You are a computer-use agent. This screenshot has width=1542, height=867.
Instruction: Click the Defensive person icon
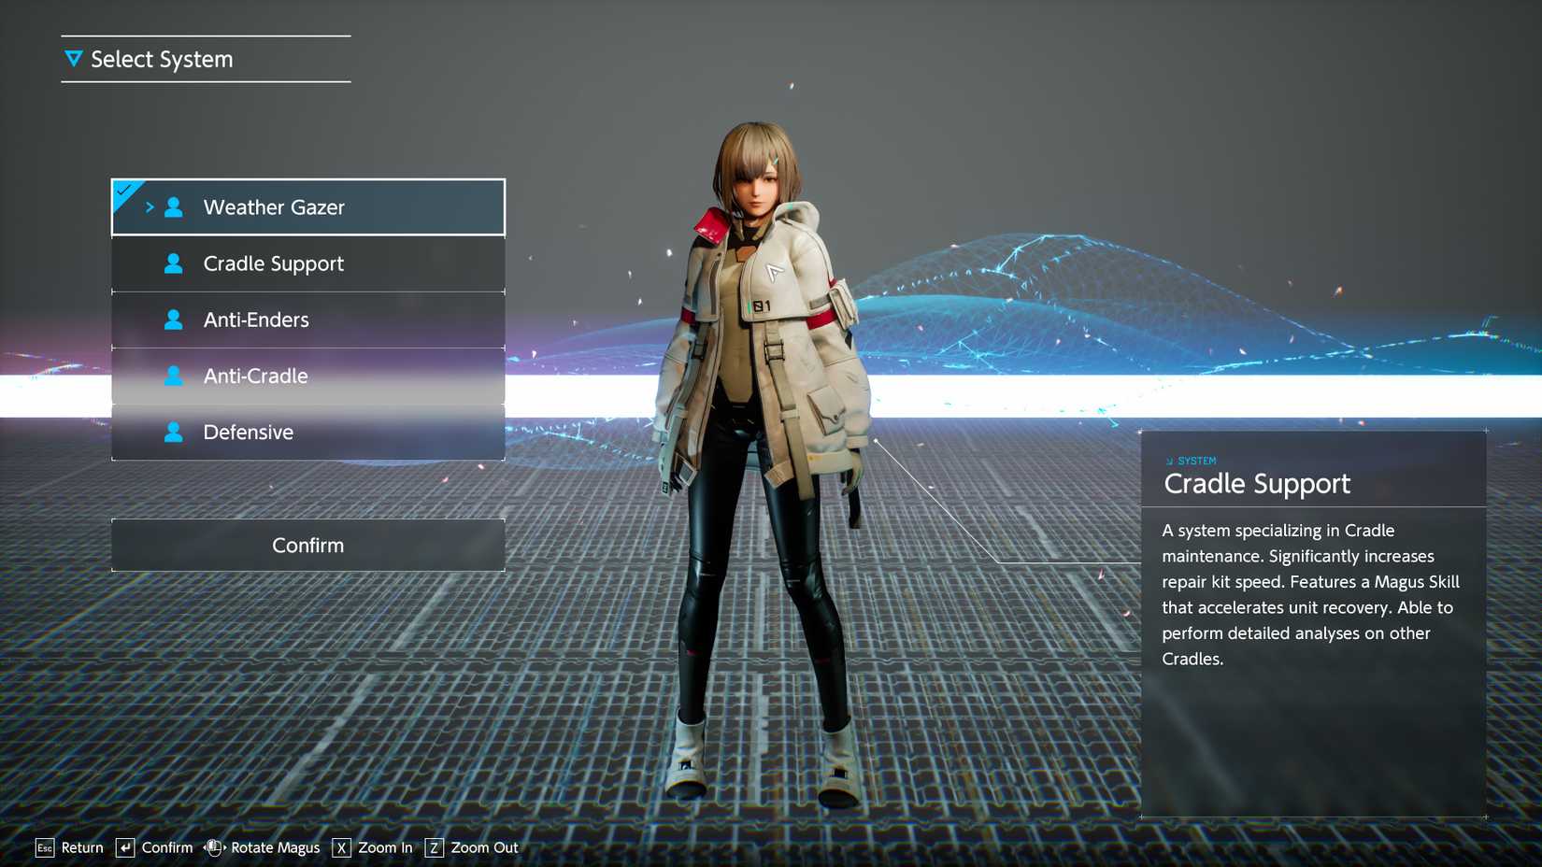[174, 432]
